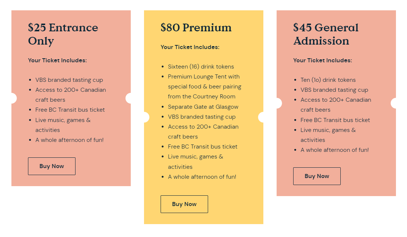Click Buy Now for $25 Entrance Only

tap(52, 166)
